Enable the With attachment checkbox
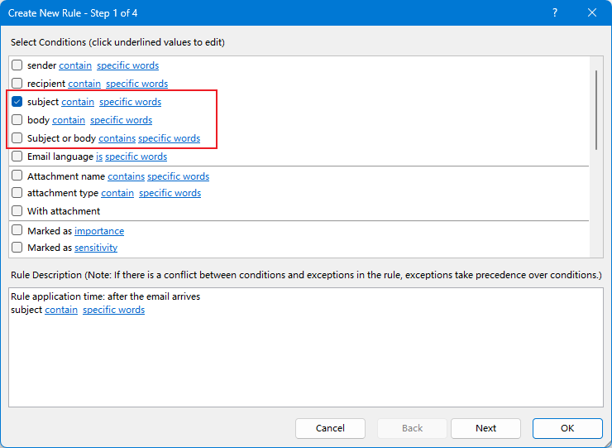Image resolution: width=612 pixels, height=448 pixels. click(x=17, y=211)
